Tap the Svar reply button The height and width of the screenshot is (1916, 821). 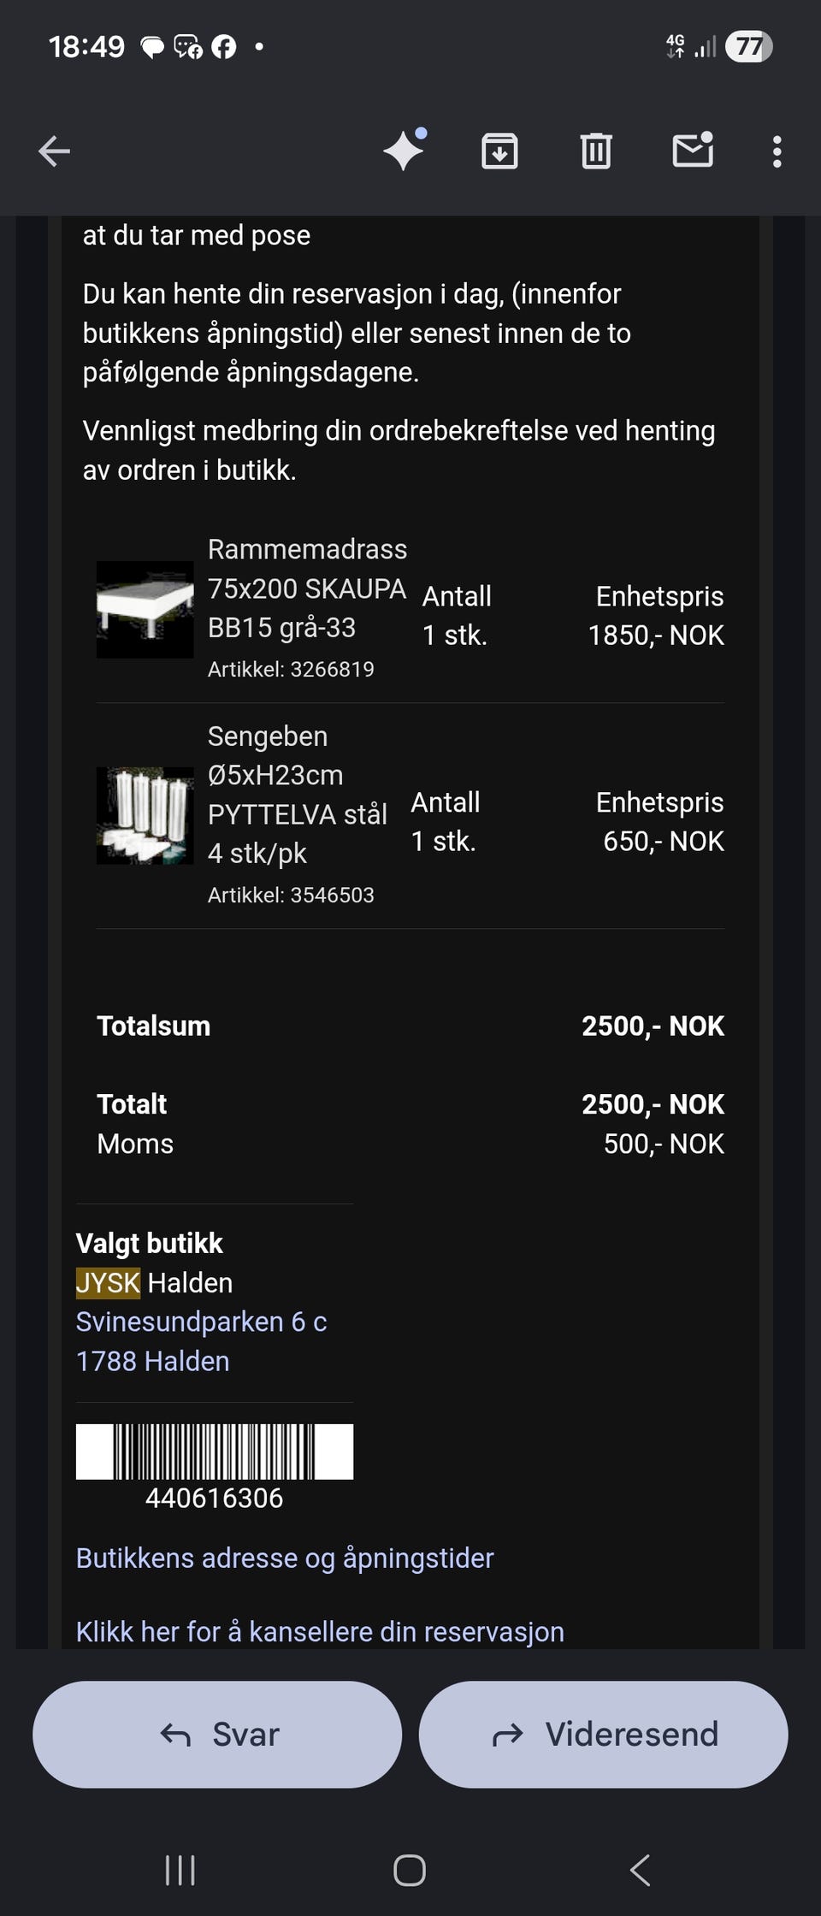coord(217,1735)
